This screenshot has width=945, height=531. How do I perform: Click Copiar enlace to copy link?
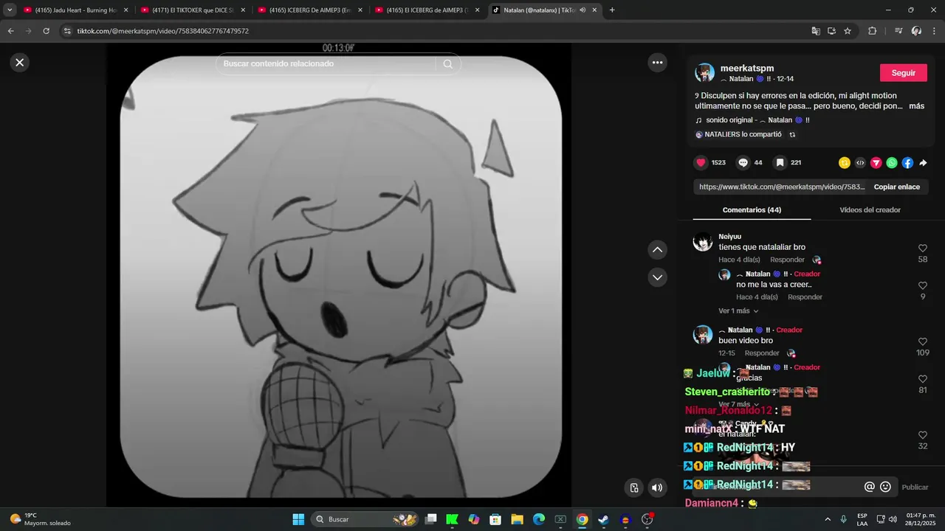(897, 187)
